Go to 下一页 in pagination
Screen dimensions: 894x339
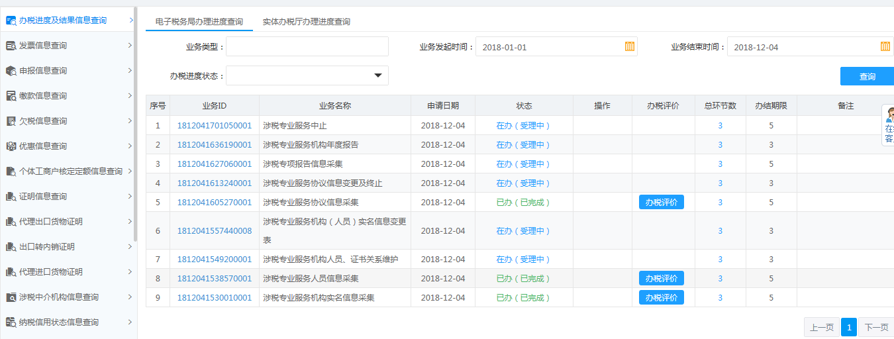(x=876, y=327)
